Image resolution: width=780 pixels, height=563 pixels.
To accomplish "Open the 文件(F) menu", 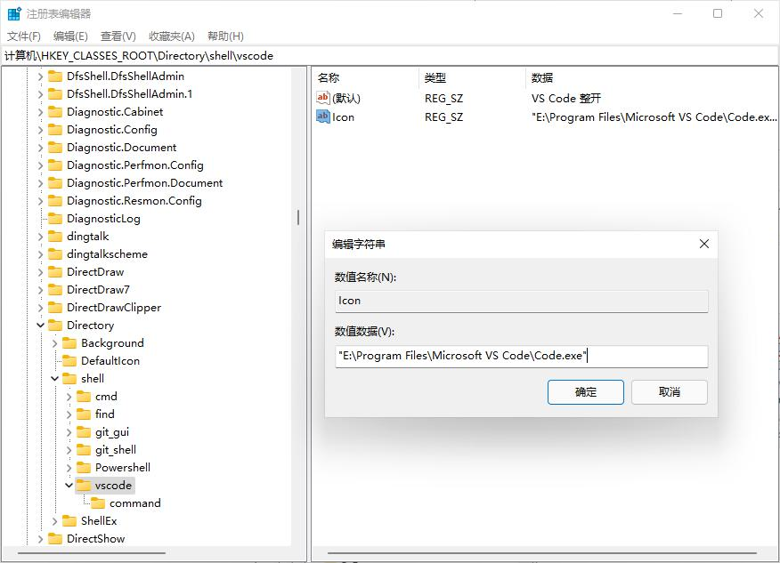I will [x=23, y=36].
